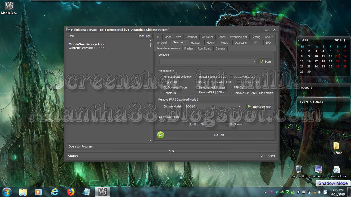Open the General sub-tab

(220, 48)
